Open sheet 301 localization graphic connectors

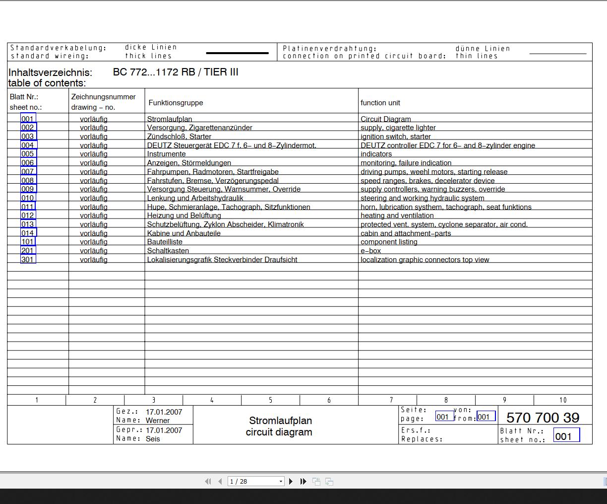(x=28, y=259)
